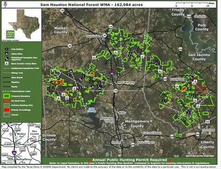Click the green star on Texas inset
The image size is (221, 169).
point(35,26)
